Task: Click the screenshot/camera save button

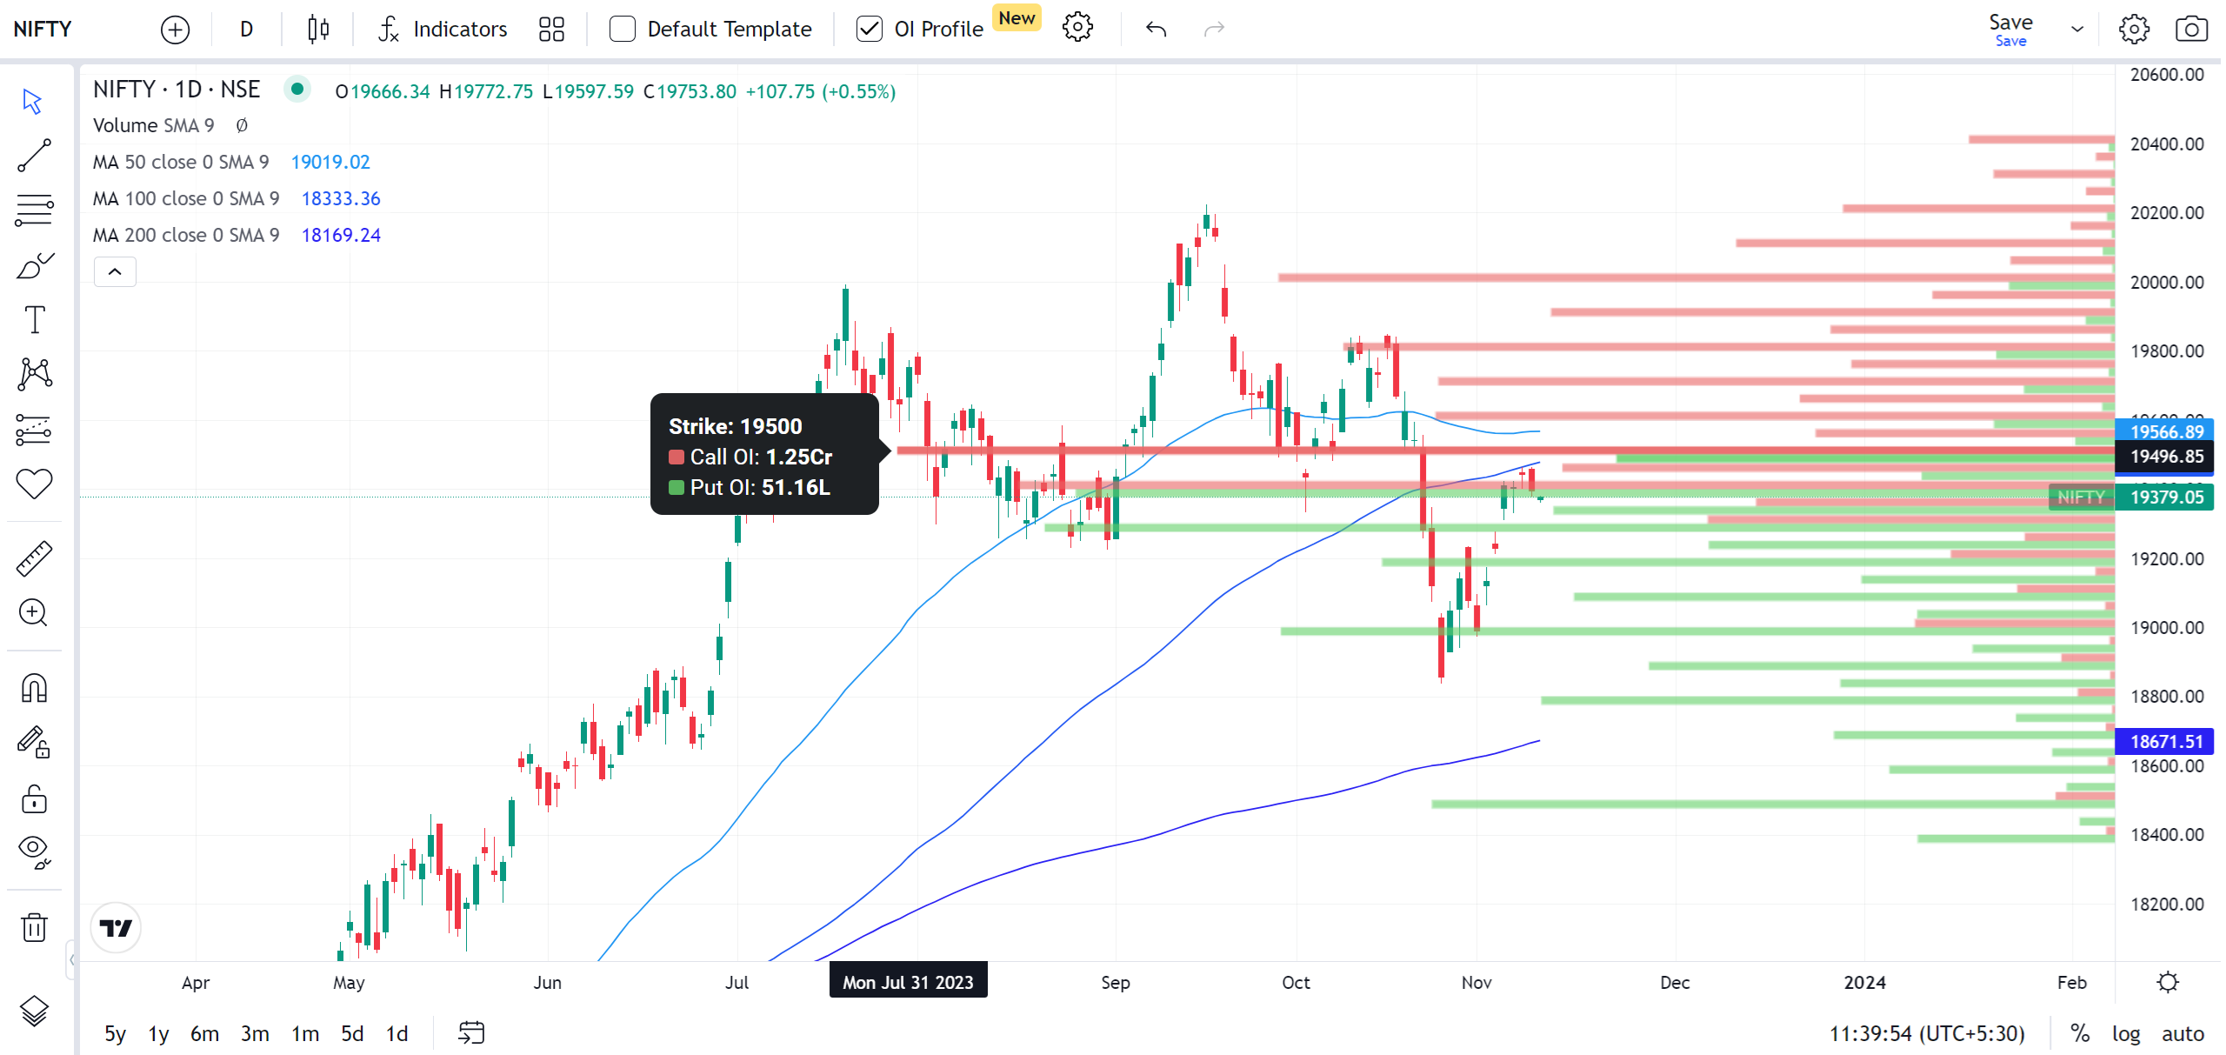Action: click(x=2190, y=29)
